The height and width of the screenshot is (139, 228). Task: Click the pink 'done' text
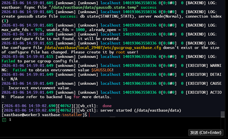[107, 106]
